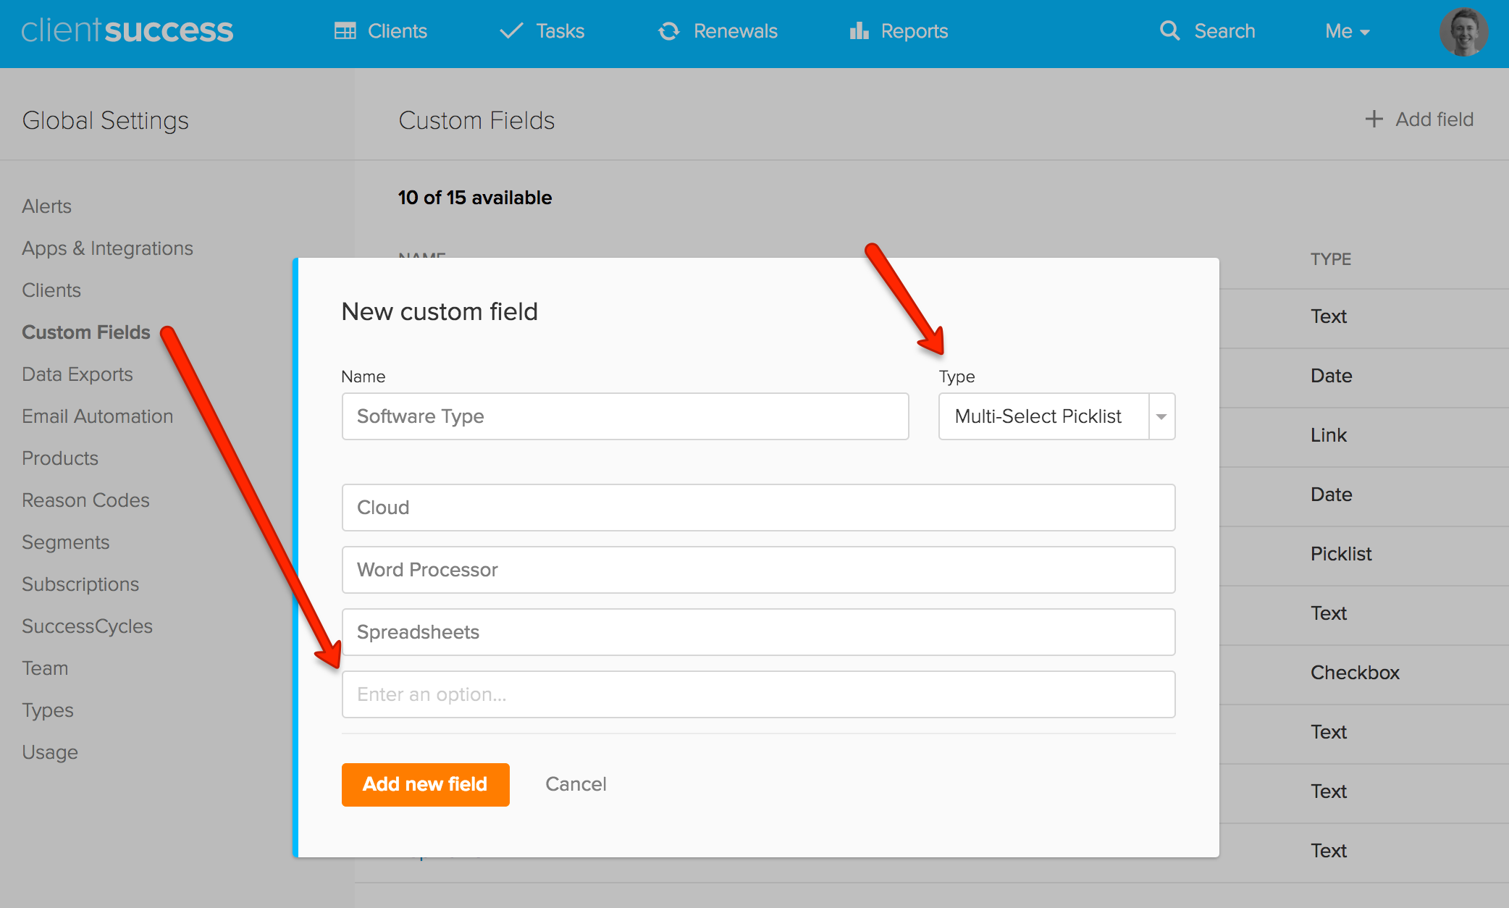This screenshot has height=908, width=1509.
Task: Select the Spreadsheets option field
Action: pos(757,631)
